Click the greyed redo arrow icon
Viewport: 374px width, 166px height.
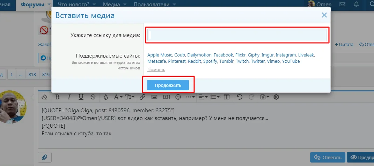(252, 97)
